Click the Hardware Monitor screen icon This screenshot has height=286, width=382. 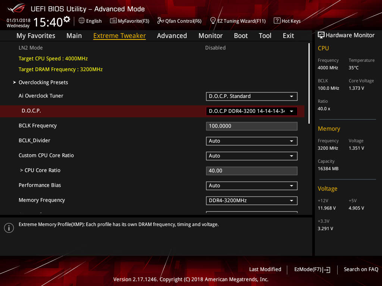(x=321, y=35)
